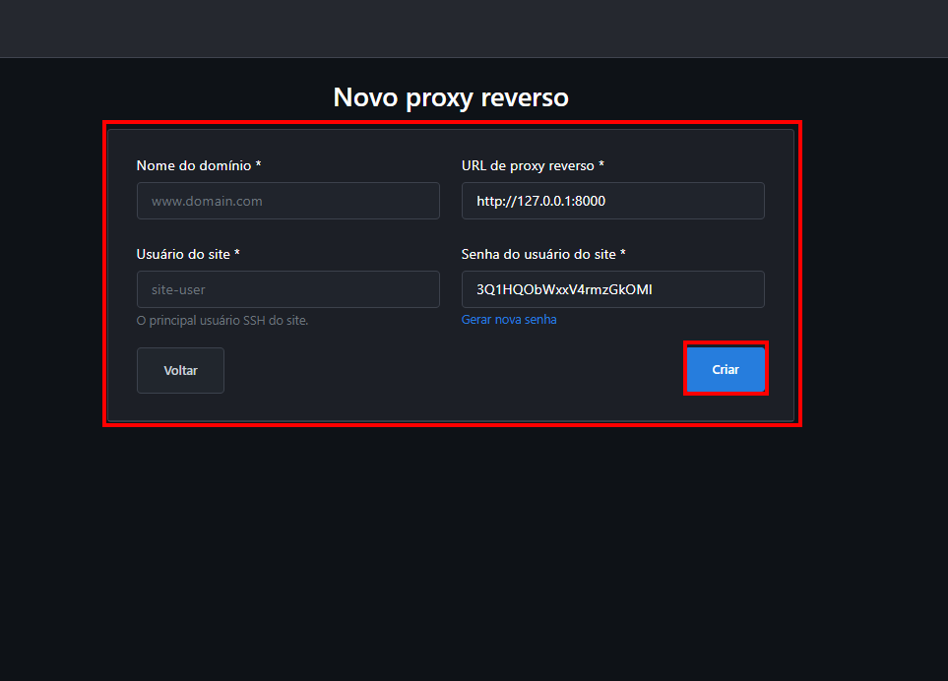Image resolution: width=948 pixels, height=681 pixels.
Task: Click the Senha do usuário do site label
Action: click(537, 254)
